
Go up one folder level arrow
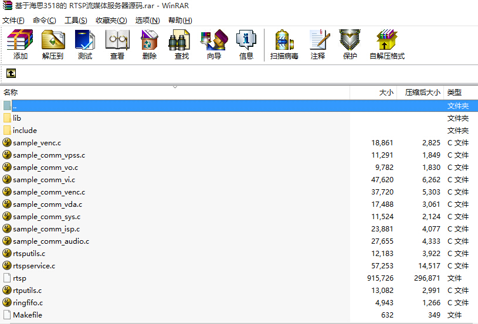pyautogui.click(x=11, y=73)
